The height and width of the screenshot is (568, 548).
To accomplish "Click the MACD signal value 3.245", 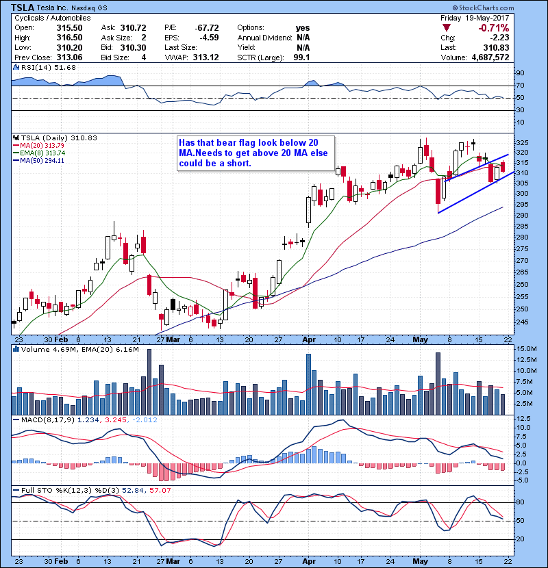I will (x=116, y=420).
